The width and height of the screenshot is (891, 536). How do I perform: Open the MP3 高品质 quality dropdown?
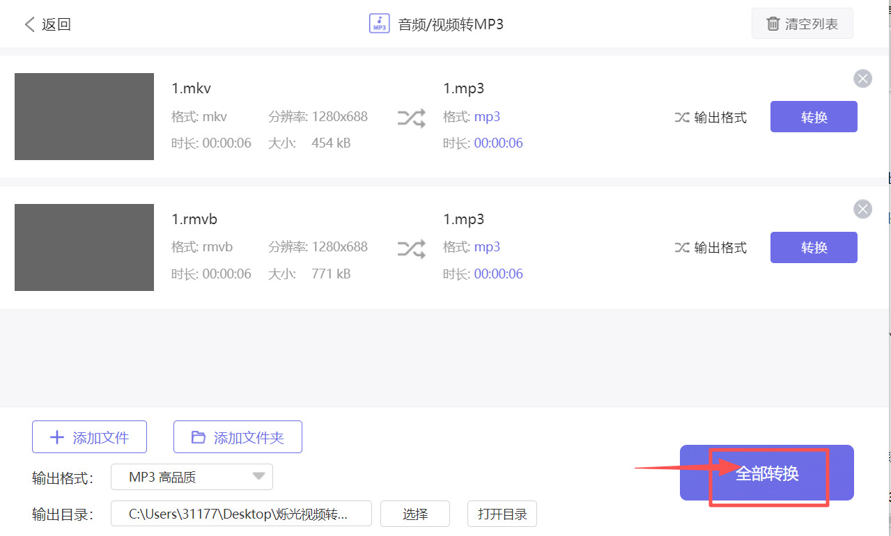(192, 477)
